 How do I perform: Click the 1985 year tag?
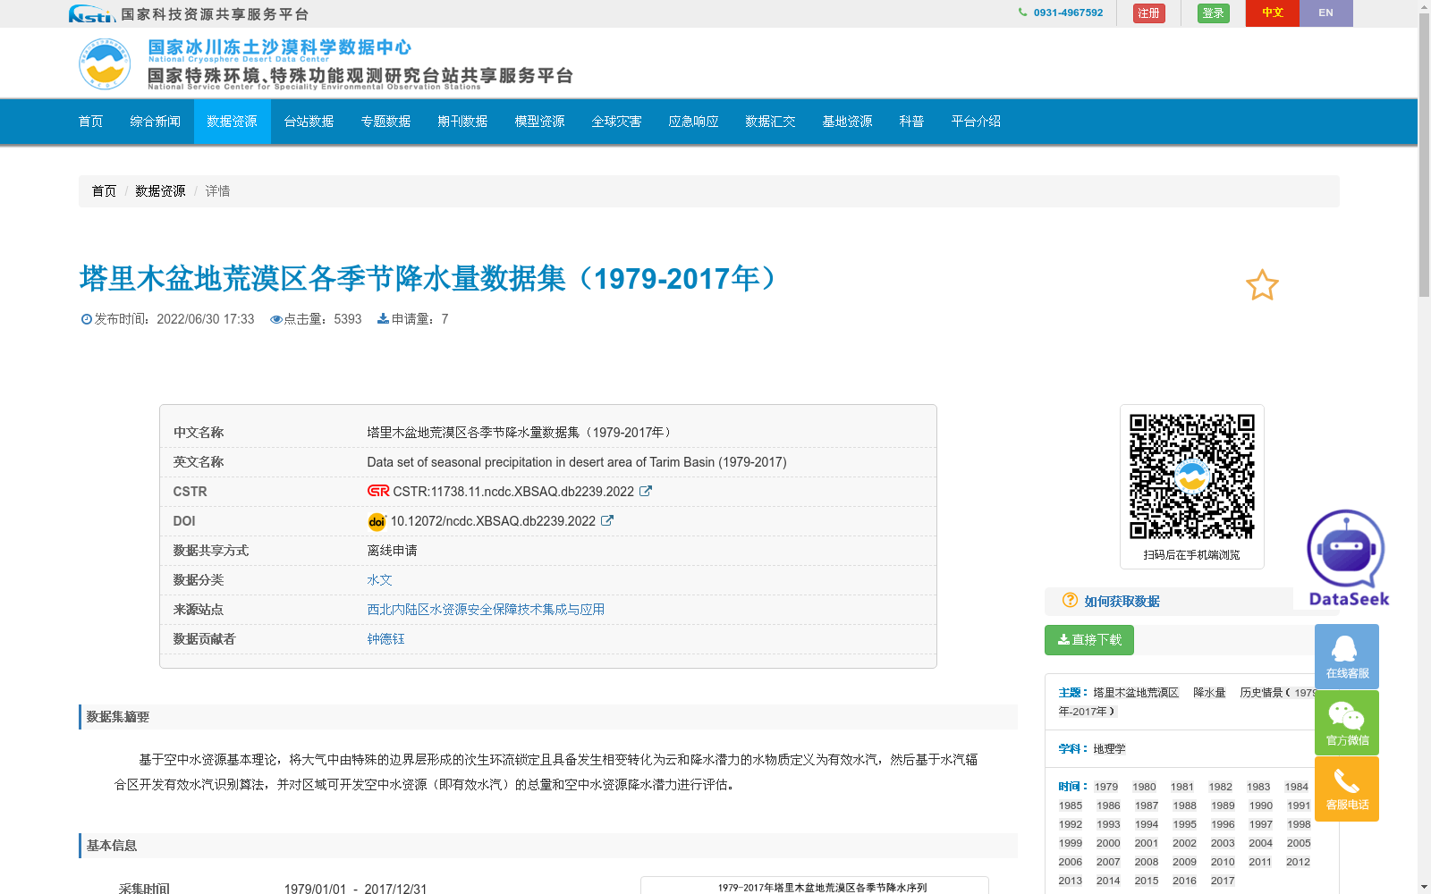(1071, 805)
